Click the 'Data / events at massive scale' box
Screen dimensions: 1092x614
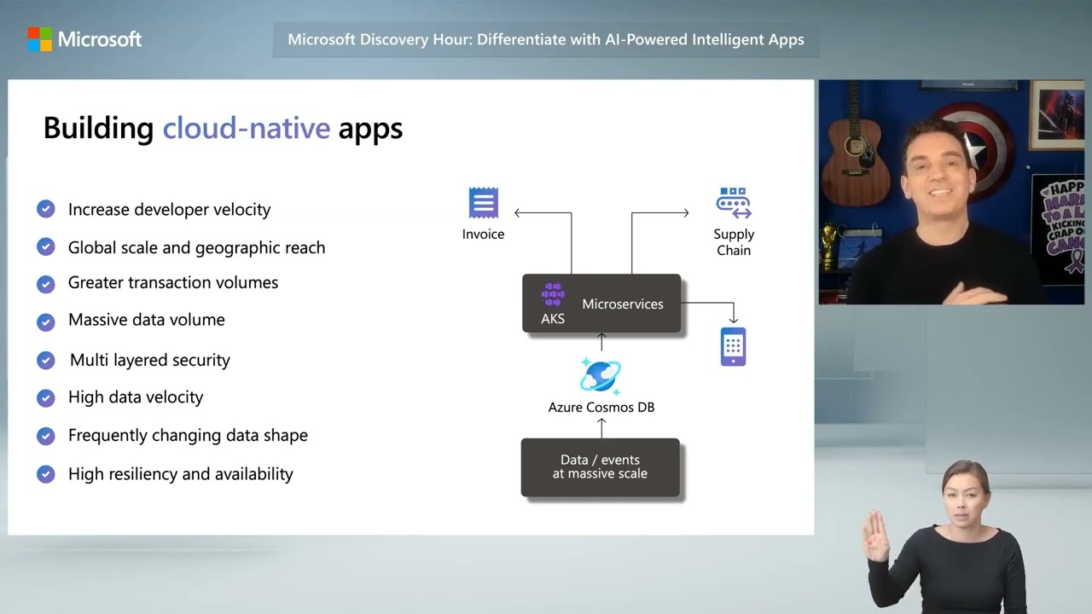tap(601, 467)
